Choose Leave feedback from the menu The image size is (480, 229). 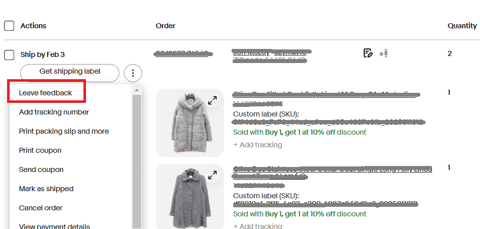46,93
